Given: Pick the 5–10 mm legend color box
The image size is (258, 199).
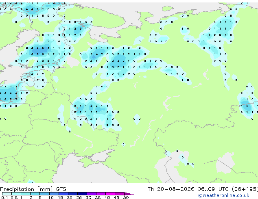Looking at the screenshot, I should 44,194.
